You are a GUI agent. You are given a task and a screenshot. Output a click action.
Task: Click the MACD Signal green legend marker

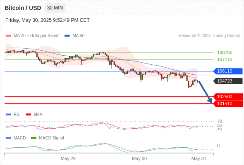coord(33,138)
